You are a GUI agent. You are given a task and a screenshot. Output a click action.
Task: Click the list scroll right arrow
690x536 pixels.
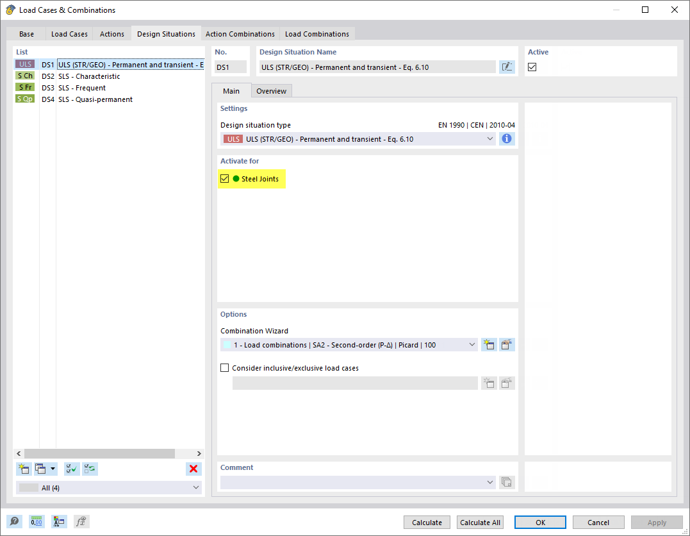[199, 454]
